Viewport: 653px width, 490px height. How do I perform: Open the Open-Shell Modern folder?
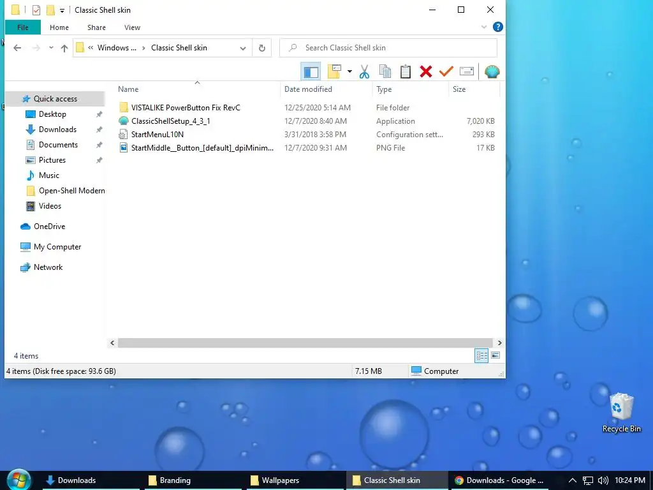[x=71, y=191]
